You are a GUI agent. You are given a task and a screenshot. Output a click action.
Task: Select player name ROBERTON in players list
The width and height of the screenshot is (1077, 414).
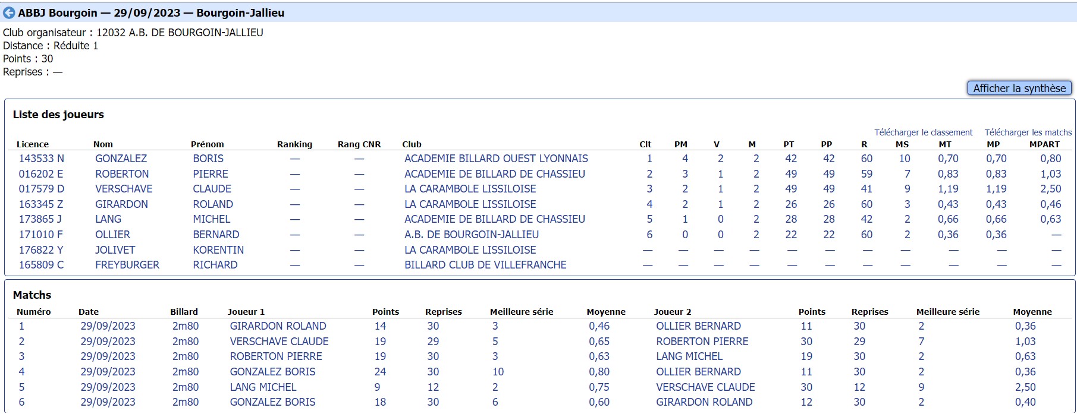[x=122, y=174]
